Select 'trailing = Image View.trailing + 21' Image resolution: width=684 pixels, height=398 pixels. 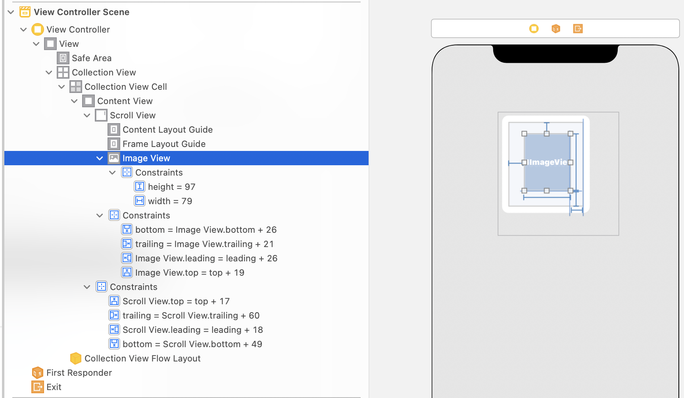pos(204,244)
